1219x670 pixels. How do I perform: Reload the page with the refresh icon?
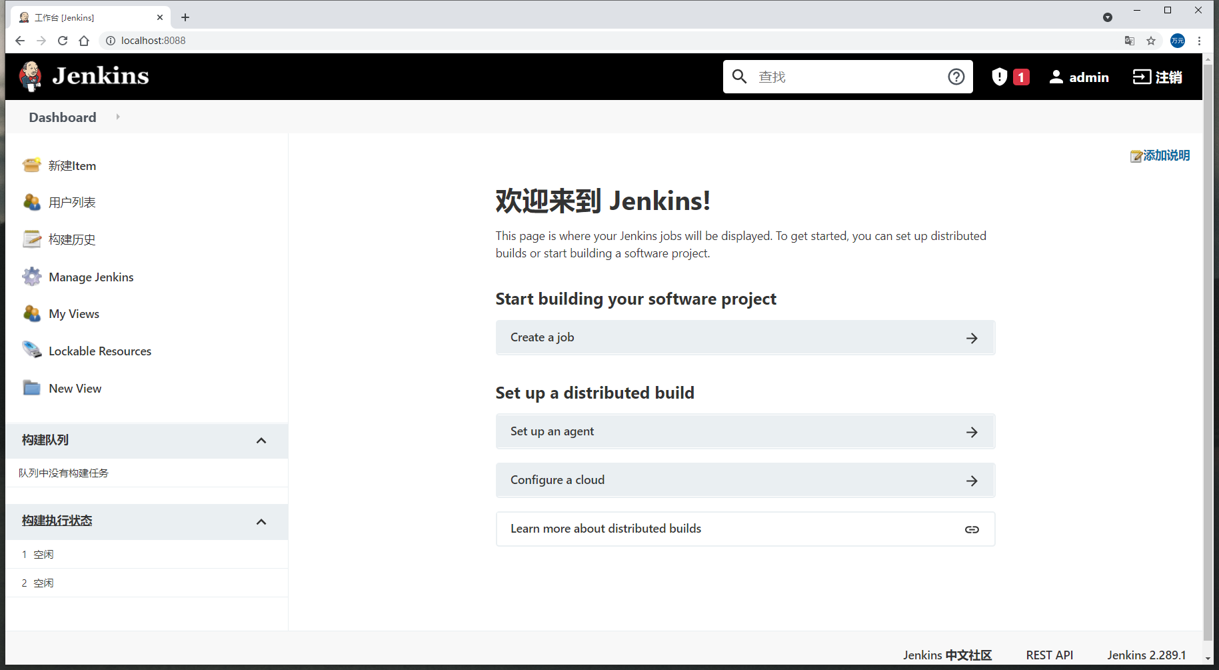63,41
